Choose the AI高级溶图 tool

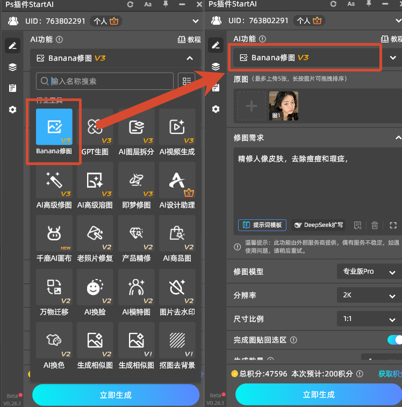(x=95, y=180)
